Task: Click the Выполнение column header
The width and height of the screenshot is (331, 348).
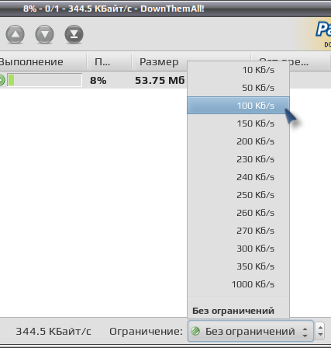Action: 43,62
